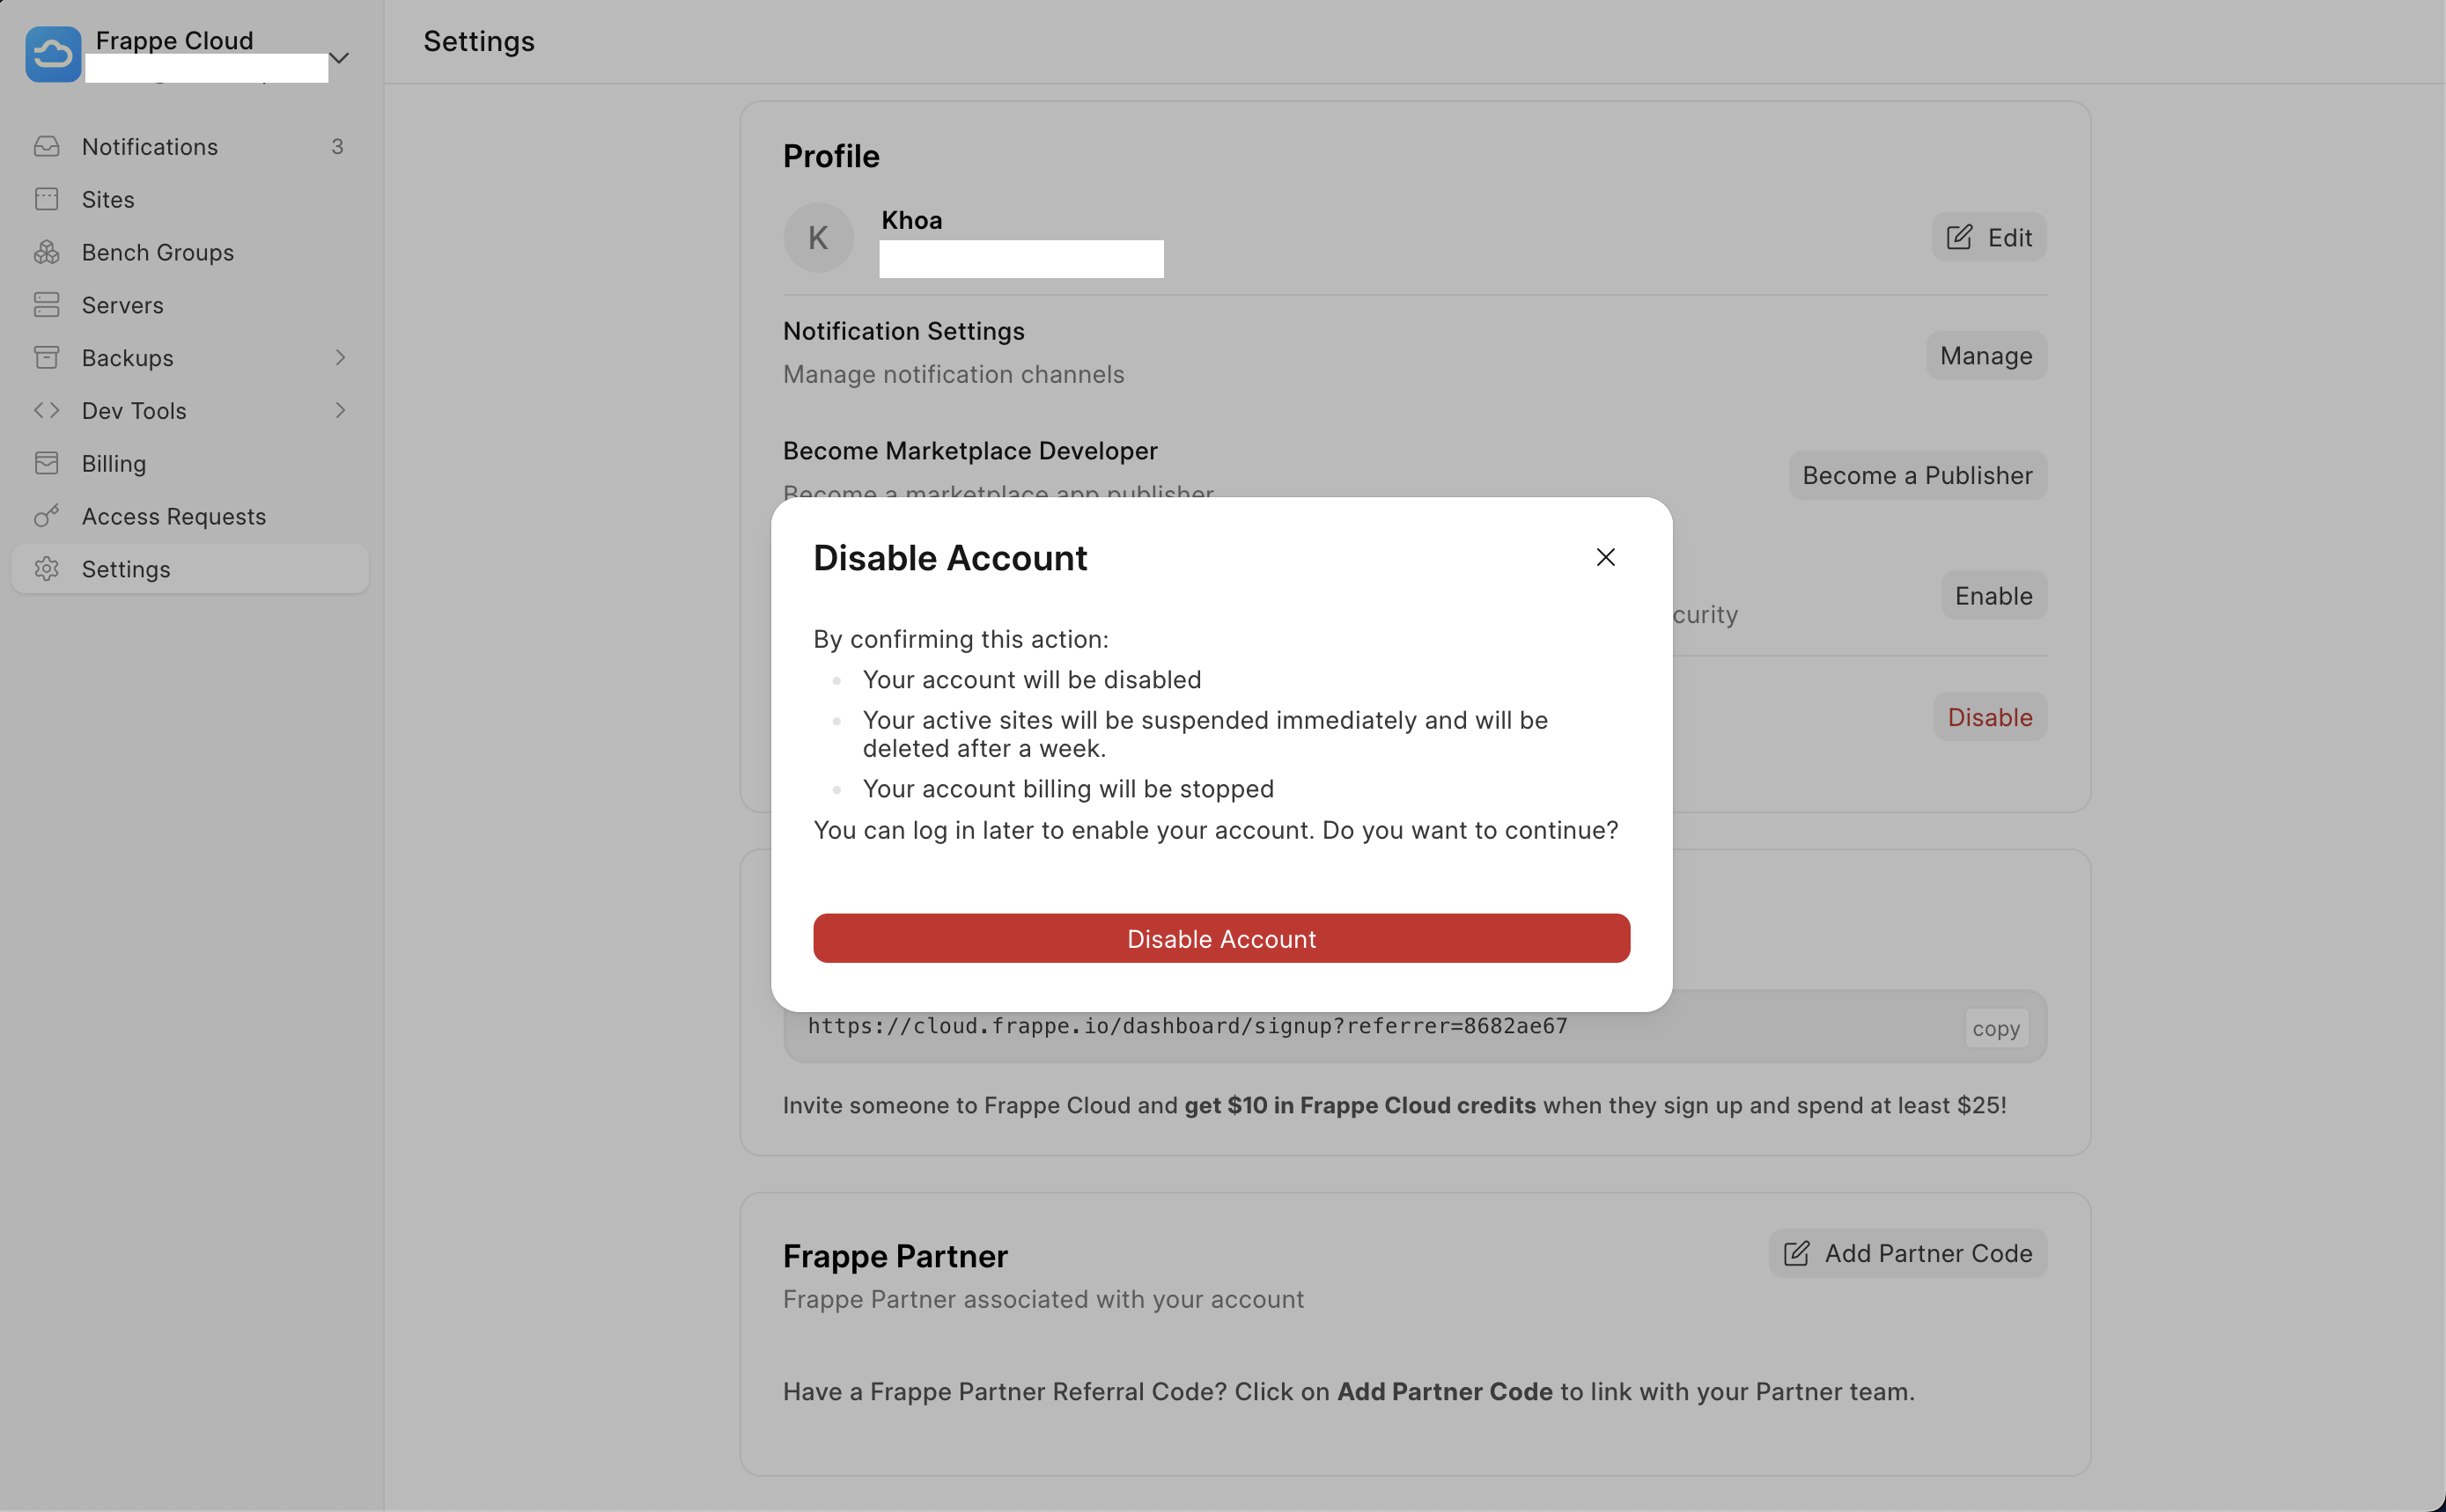
Task: Click the Settings gear icon in sidebar
Action: (x=47, y=569)
